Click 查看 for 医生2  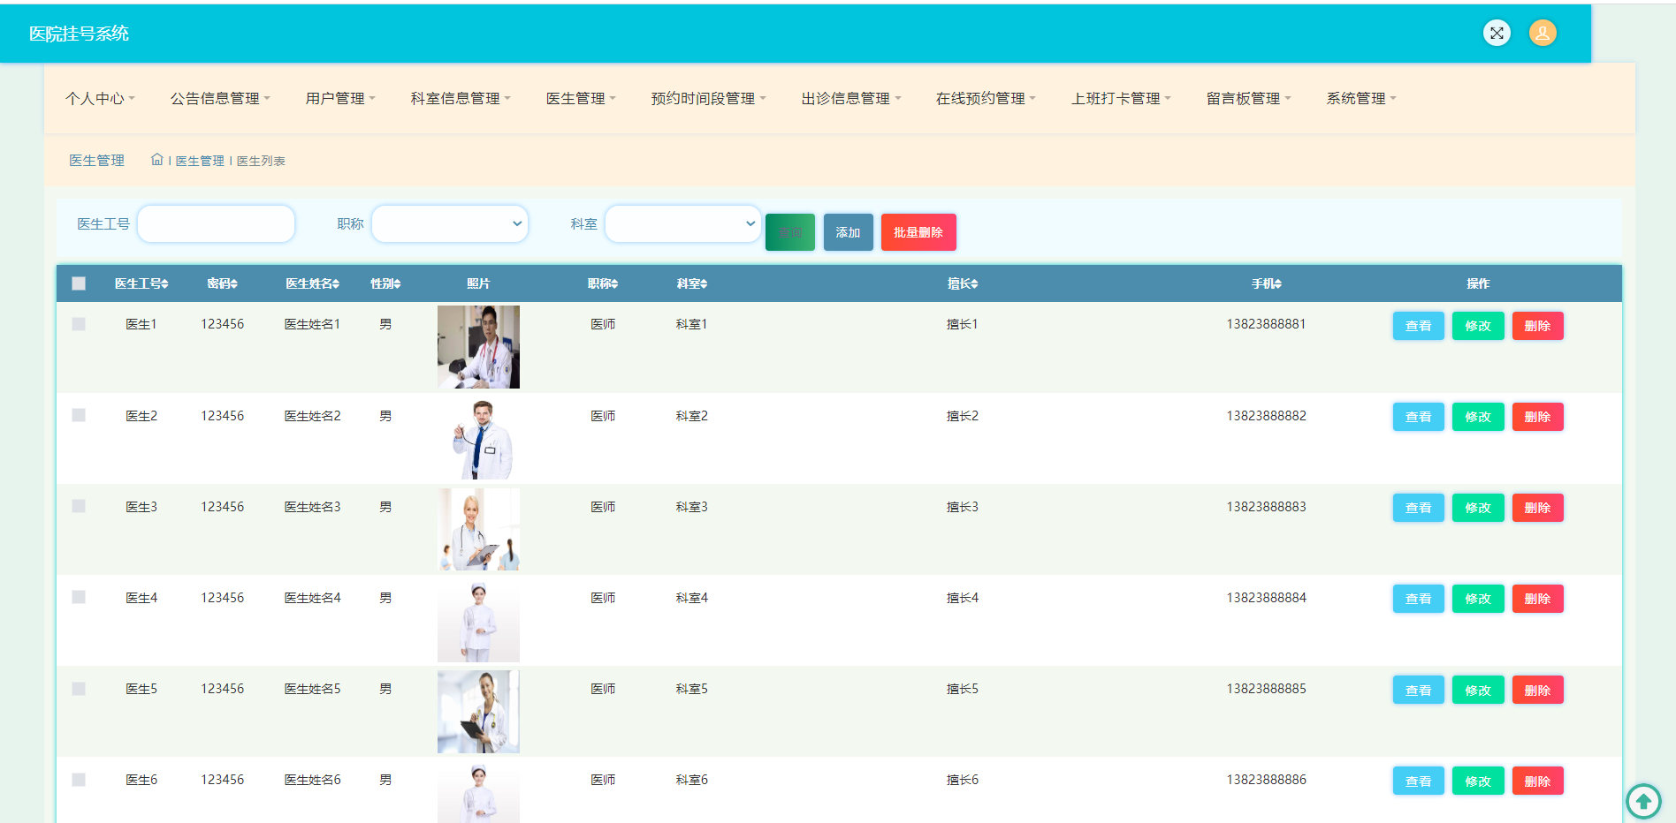point(1419,417)
